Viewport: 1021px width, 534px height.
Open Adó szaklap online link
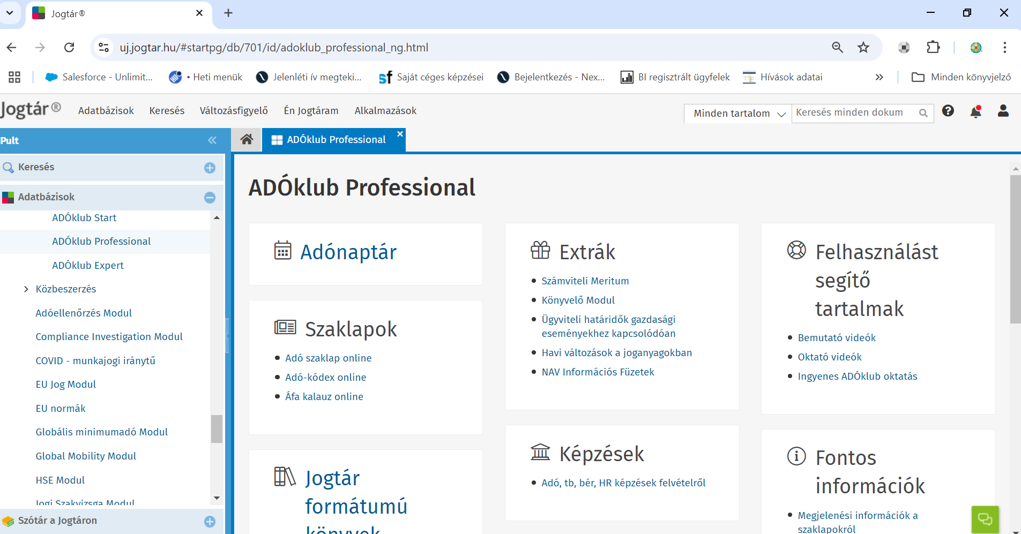(x=328, y=358)
